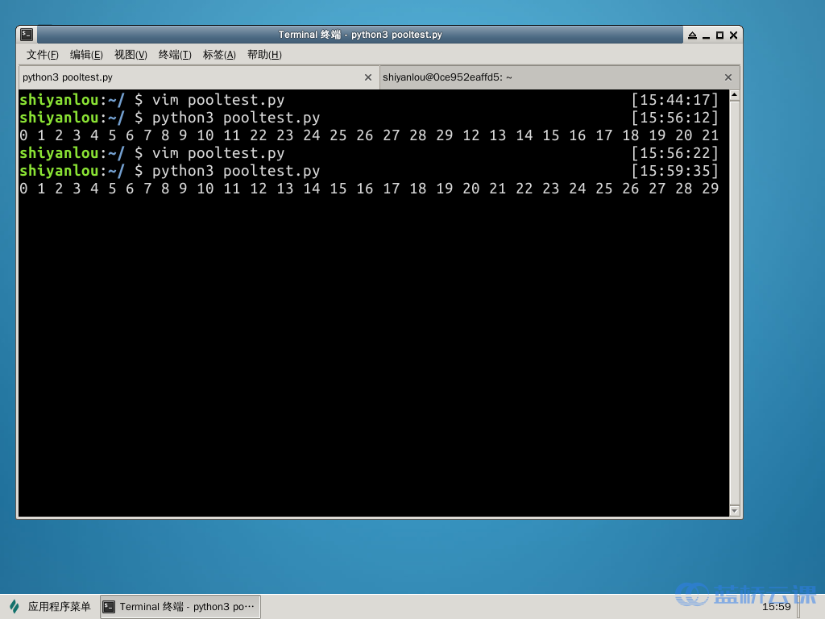Open the 编辑(E) menu
The height and width of the screenshot is (619, 825).
86,55
